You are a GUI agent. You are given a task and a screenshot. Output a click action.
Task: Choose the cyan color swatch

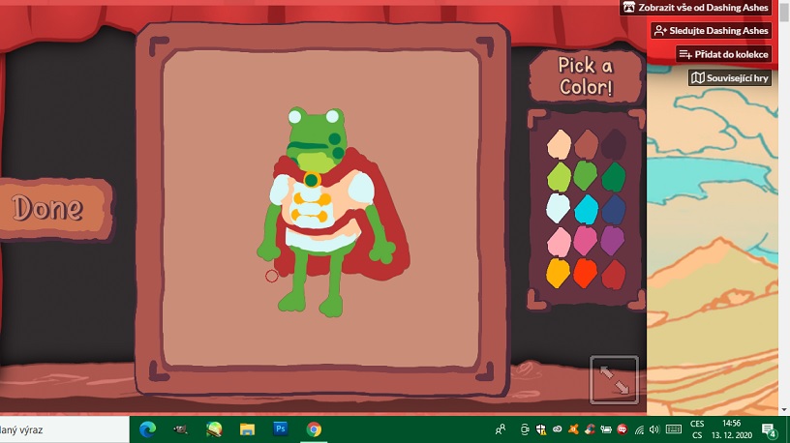(587, 209)
